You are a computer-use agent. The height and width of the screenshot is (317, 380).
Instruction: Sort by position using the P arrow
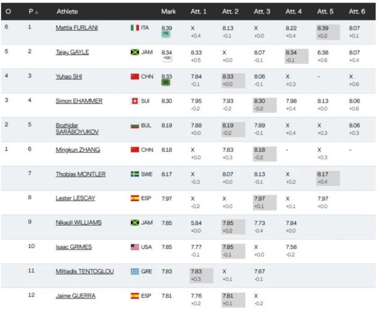click(37, 12)
